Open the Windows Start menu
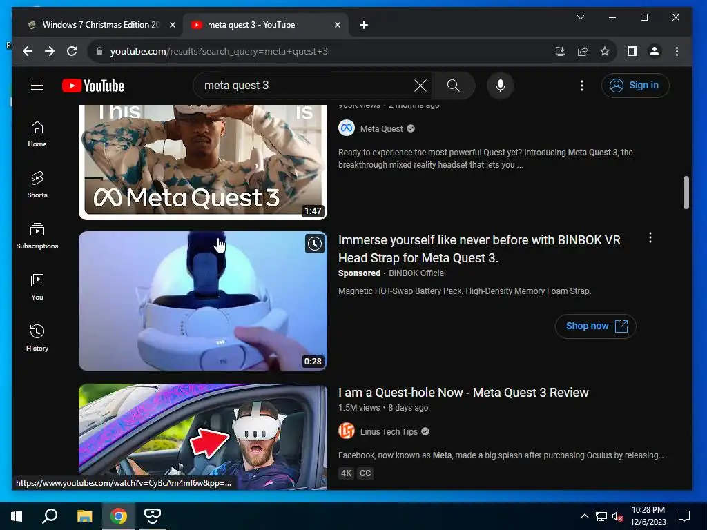The image size is (707, 530). pyautogui.click(x=17, y=516)
